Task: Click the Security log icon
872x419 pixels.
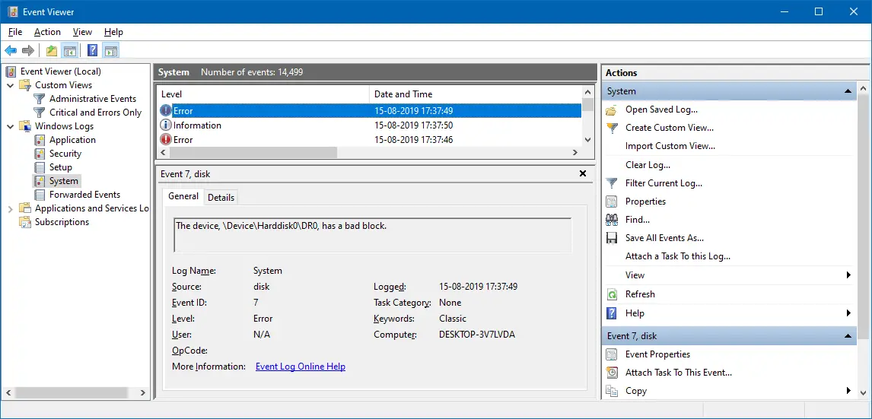Action: [40, 154]
